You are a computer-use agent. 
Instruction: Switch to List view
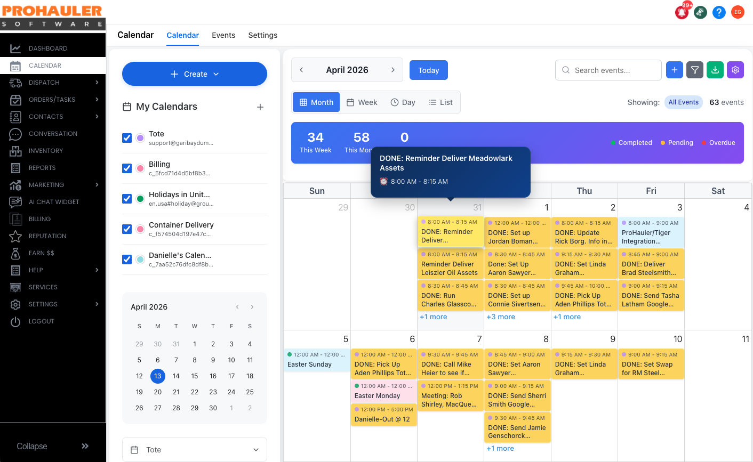440,102
